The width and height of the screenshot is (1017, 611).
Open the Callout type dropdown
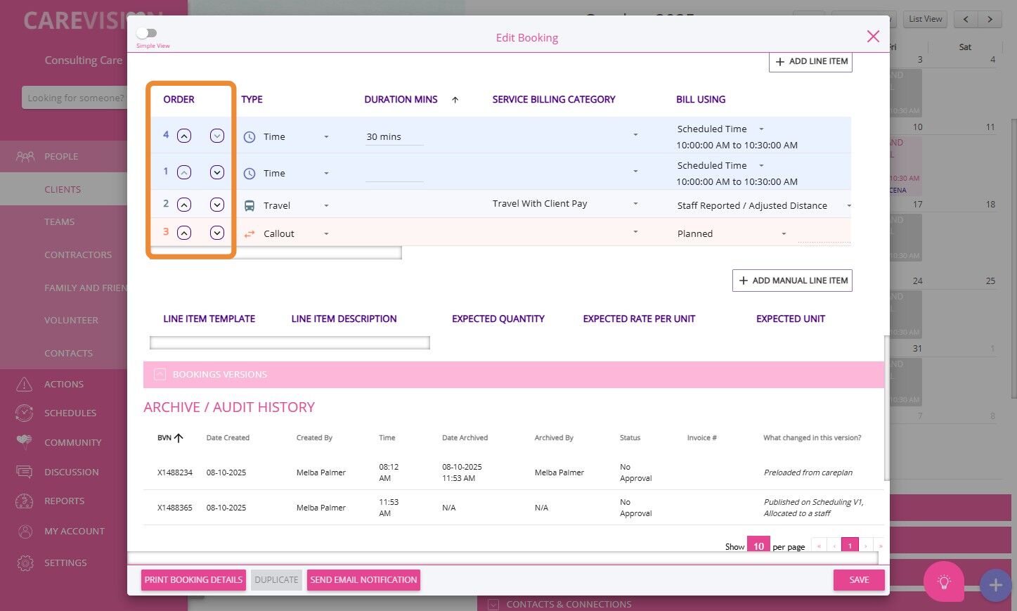pyautogui.click(x=326, y=233)
